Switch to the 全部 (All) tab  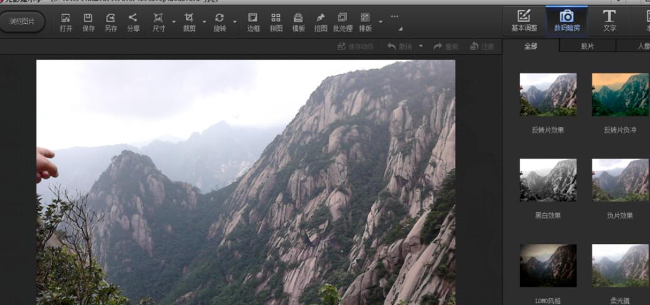pyautogui.click(x=531, y=46)
